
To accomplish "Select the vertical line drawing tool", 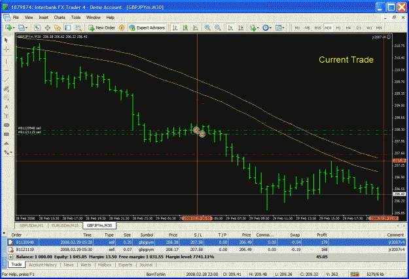I will (7, 61).
